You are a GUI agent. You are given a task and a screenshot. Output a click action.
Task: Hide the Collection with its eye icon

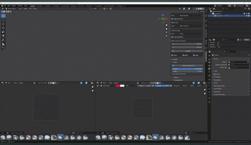[x=246, y=13]
